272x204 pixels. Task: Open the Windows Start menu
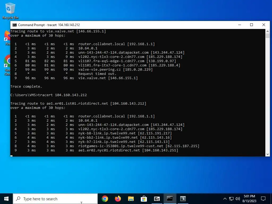pyautogui.click(x=6, y=199)
